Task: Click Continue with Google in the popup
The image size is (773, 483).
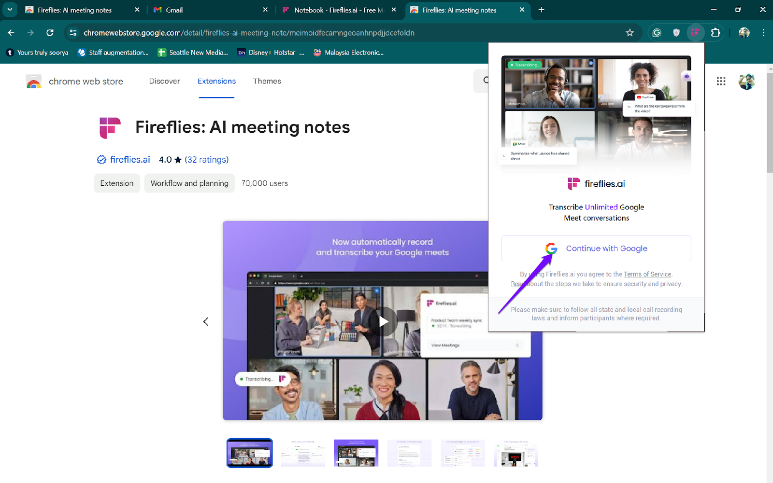Action: 596,248
